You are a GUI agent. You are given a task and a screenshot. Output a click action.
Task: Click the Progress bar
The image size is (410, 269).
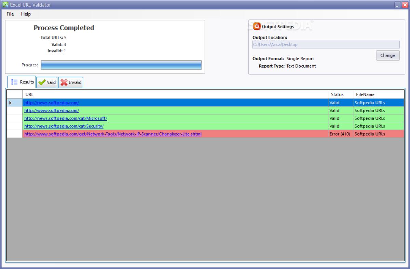tap(121, 65)
